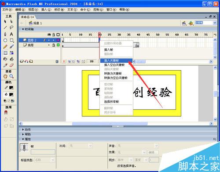The height and width of the screenshot is (172, 220).
Task: Toggle show/hide all layers eye icon
Action: click(x=49, y=35)
